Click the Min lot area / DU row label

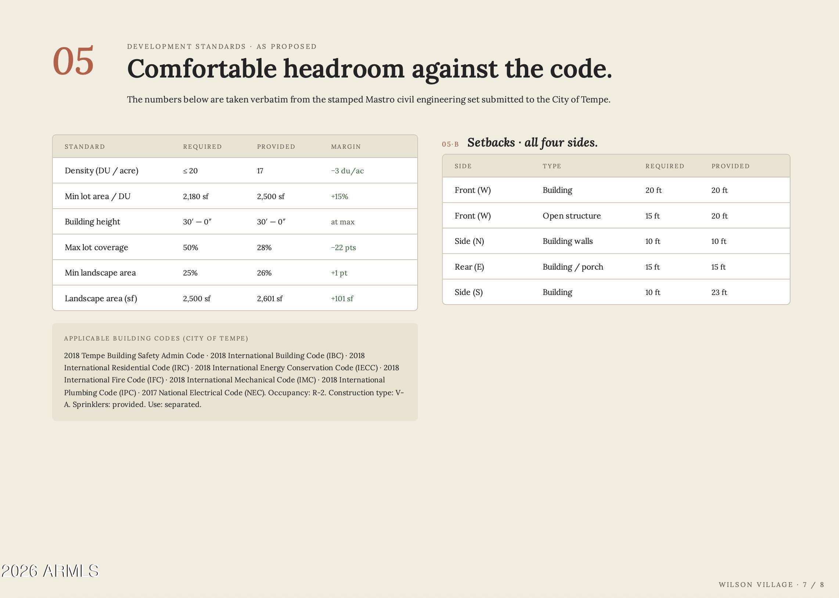[x=98, y=196]
